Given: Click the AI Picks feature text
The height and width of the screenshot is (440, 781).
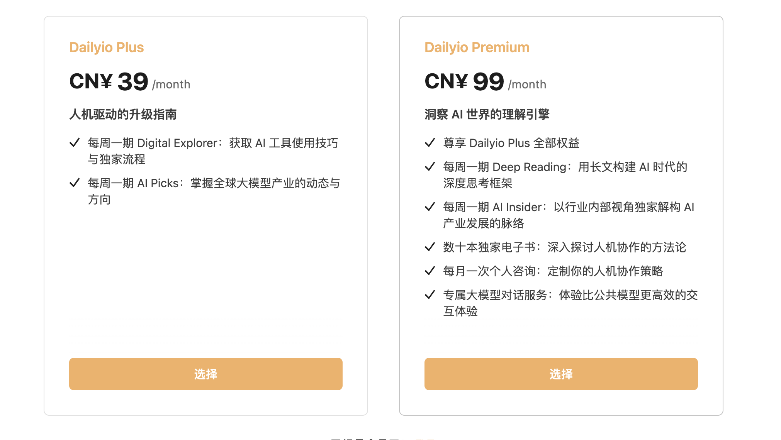Looking at the screenshot, I should click(214, 191).
